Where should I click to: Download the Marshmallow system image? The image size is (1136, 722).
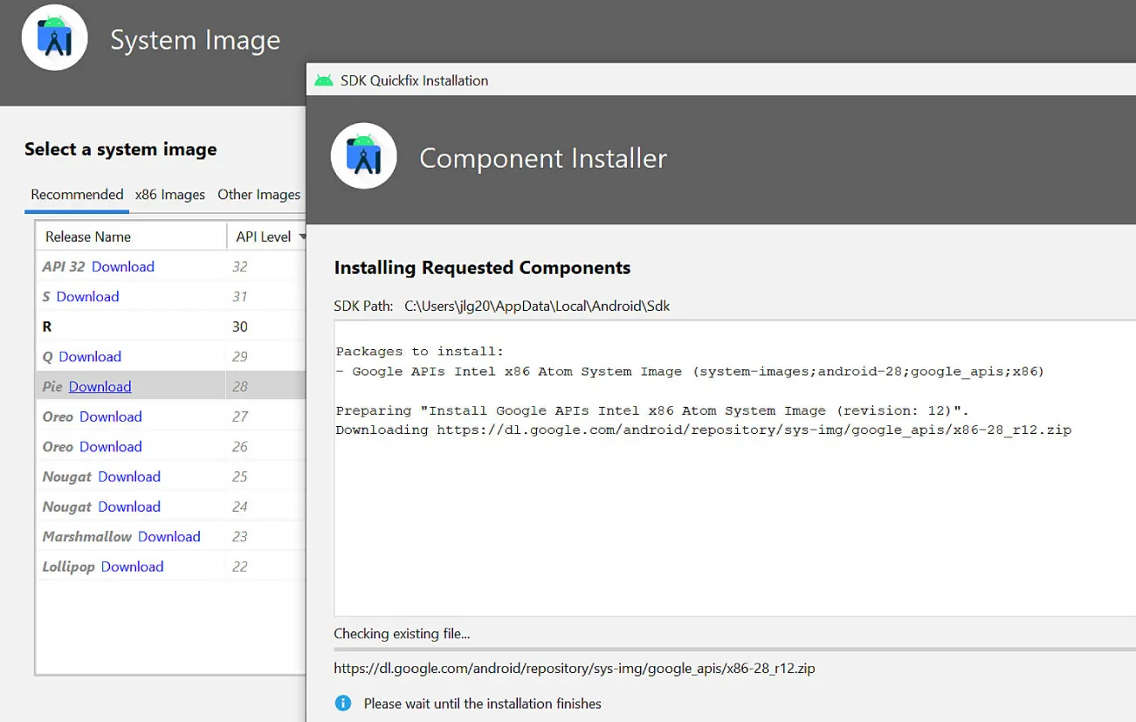(169, 536)
